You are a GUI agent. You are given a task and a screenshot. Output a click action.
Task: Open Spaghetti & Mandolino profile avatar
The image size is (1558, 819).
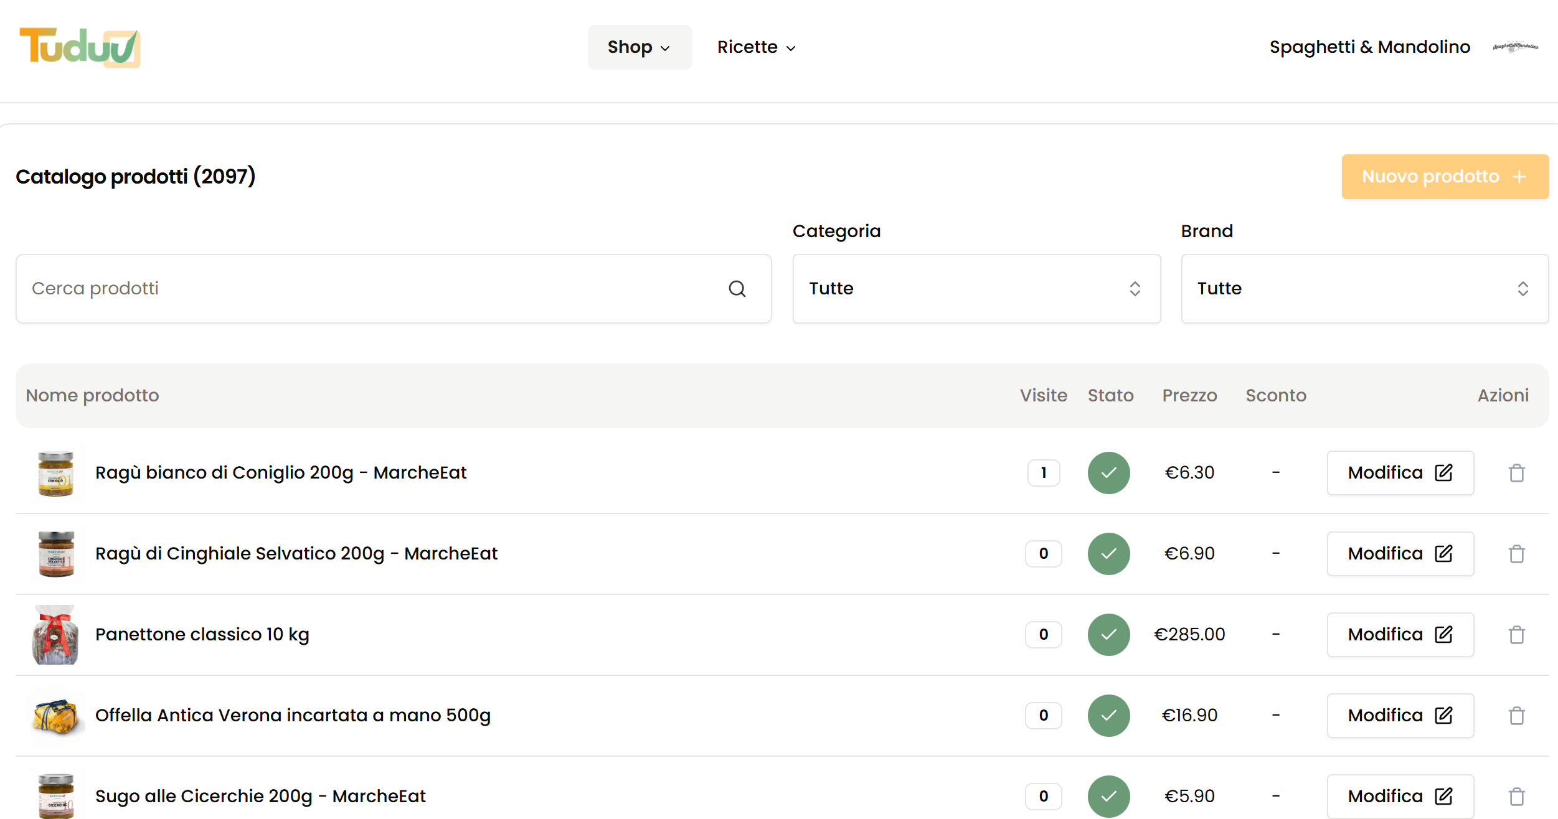pyautogui.click(x=1515, y=47)
